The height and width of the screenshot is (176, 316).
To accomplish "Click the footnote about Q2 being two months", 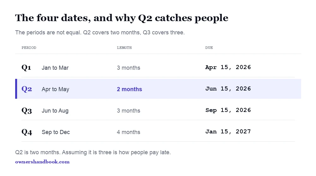I will tap(93, 152).
